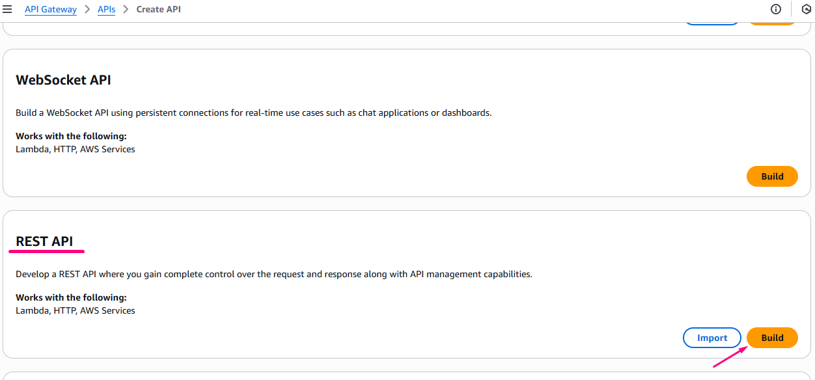This screenshot has width=815, height=380.
Task: Click the REST API description text
Action: pos(273,274)
